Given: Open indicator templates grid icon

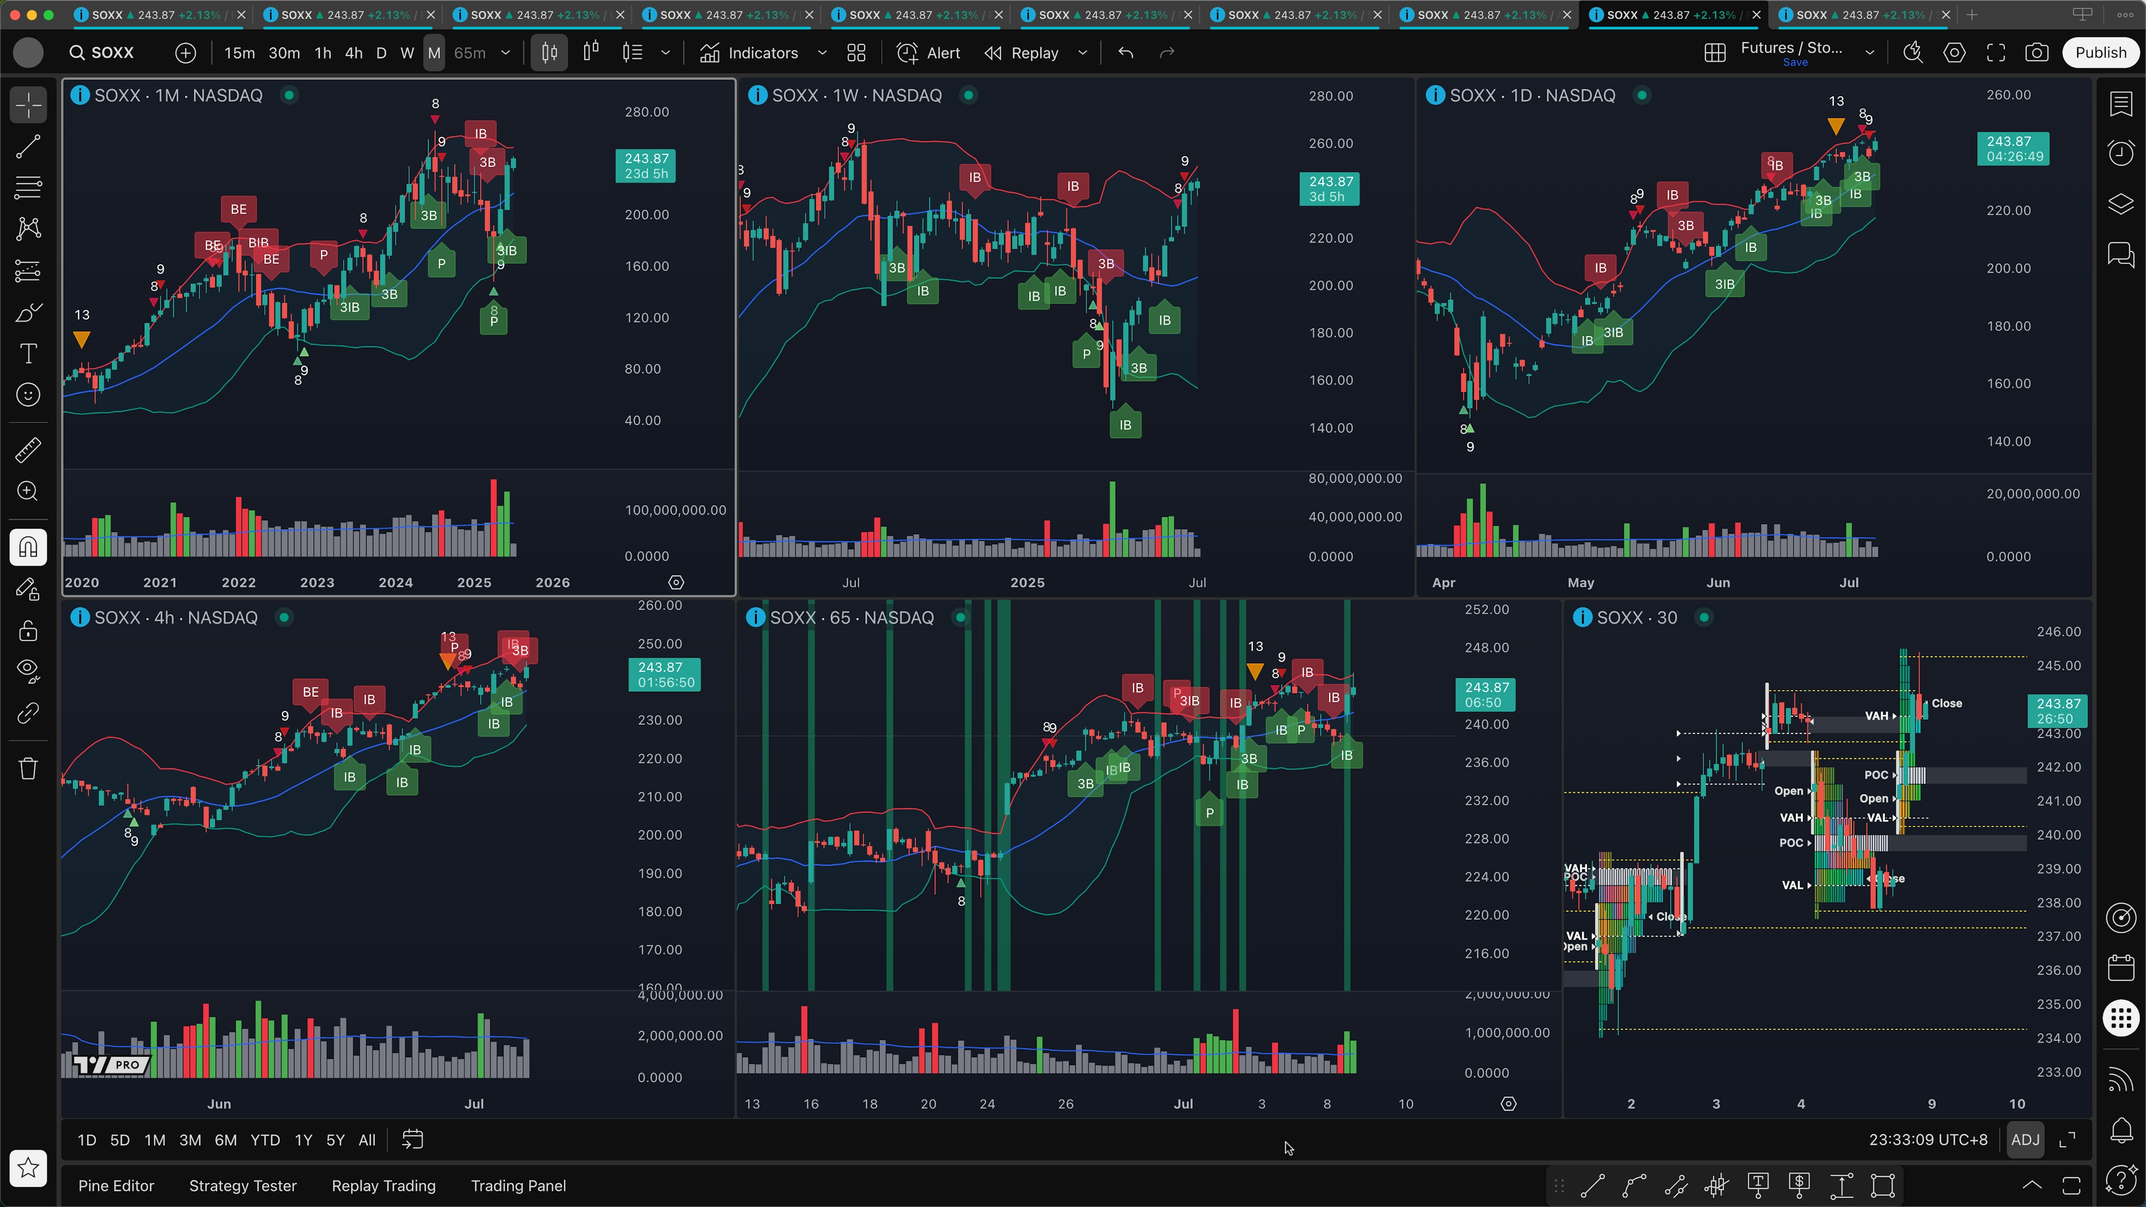Looking at the screenshot, I should point(856,53).
